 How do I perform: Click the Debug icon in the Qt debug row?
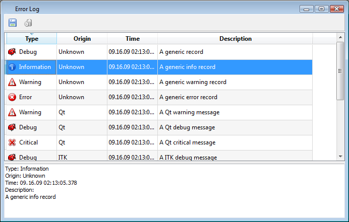tap(12, 127)
